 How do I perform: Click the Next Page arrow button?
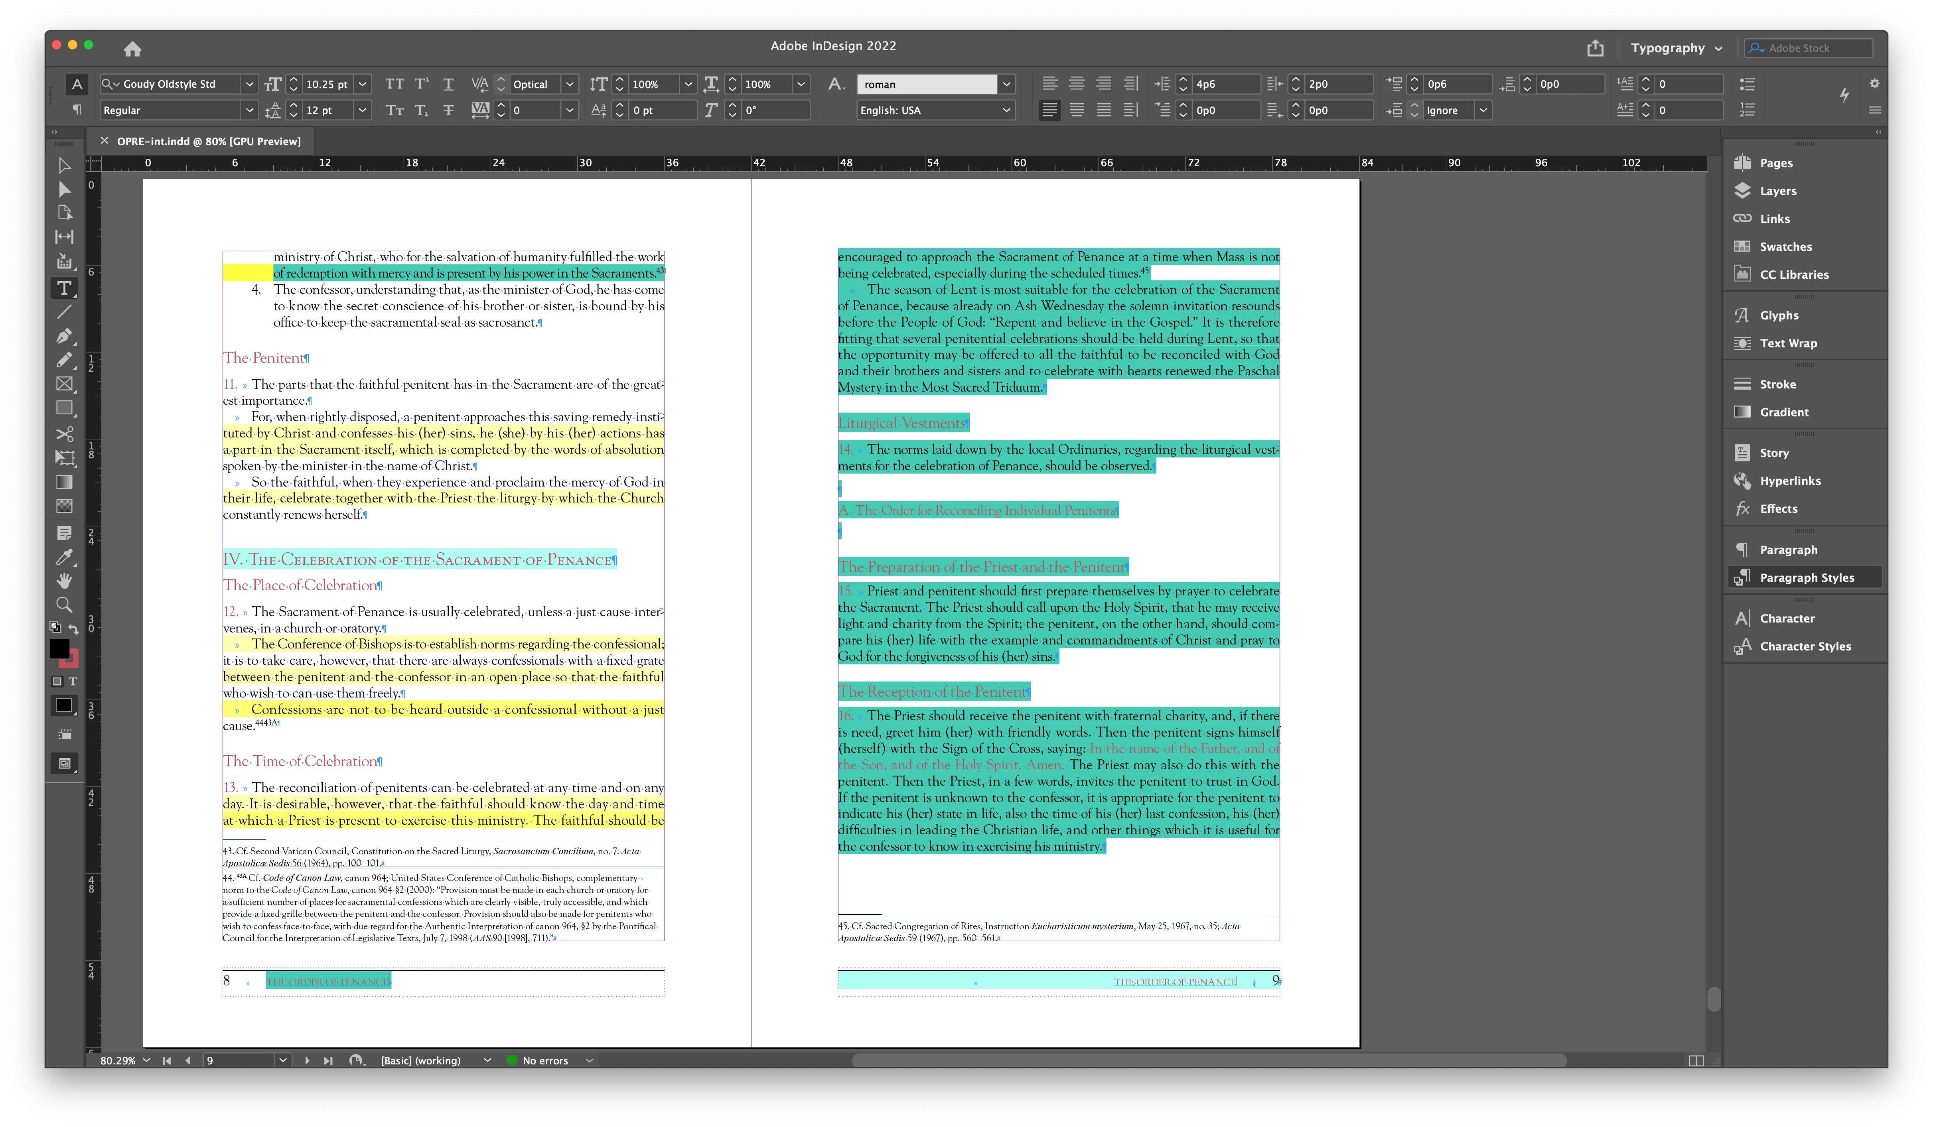[307, 1060]
